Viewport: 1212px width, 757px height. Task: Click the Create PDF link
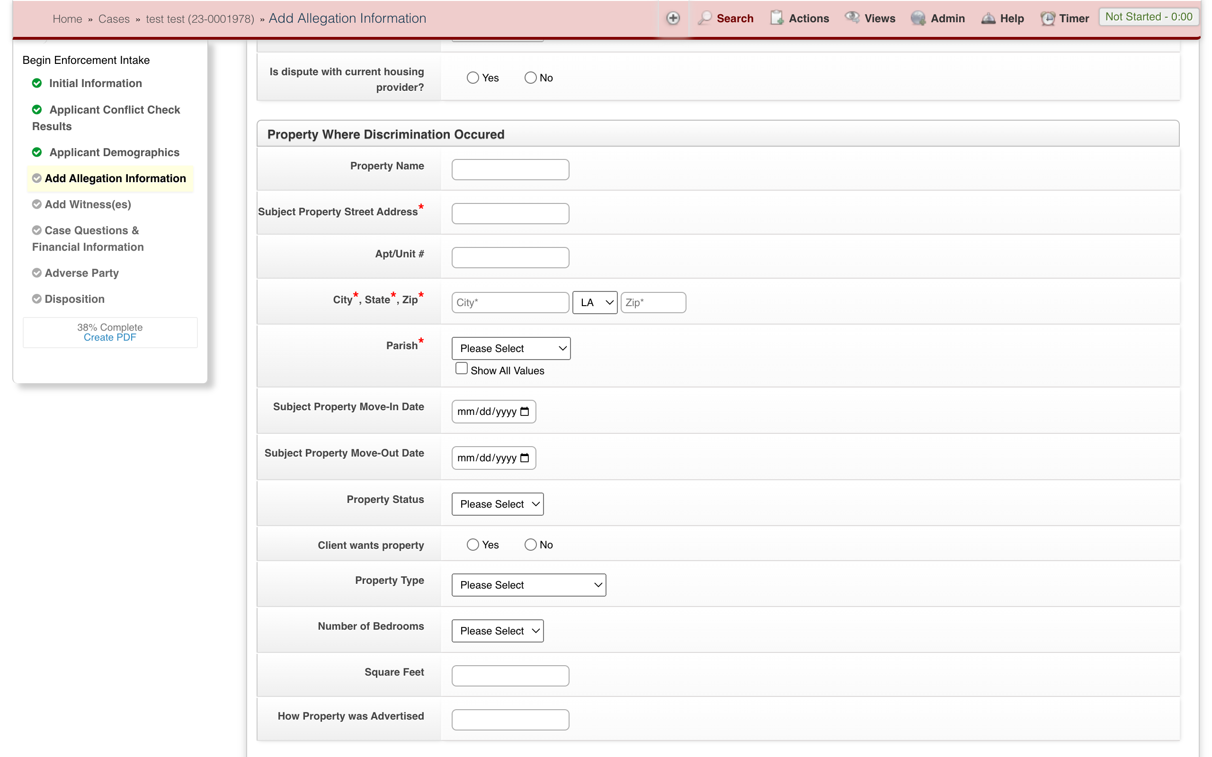[110, 337]
